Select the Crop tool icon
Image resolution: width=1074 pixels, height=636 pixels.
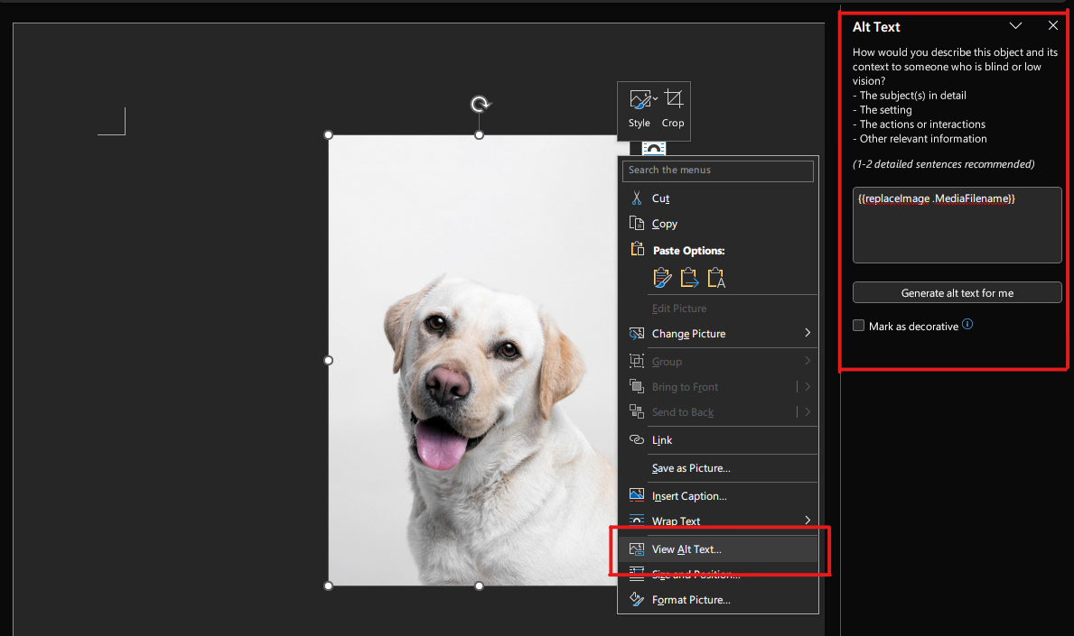[672, 100]
